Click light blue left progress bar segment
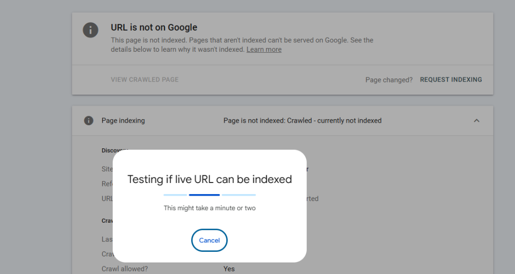515x274 pixels. coord(175,195)
